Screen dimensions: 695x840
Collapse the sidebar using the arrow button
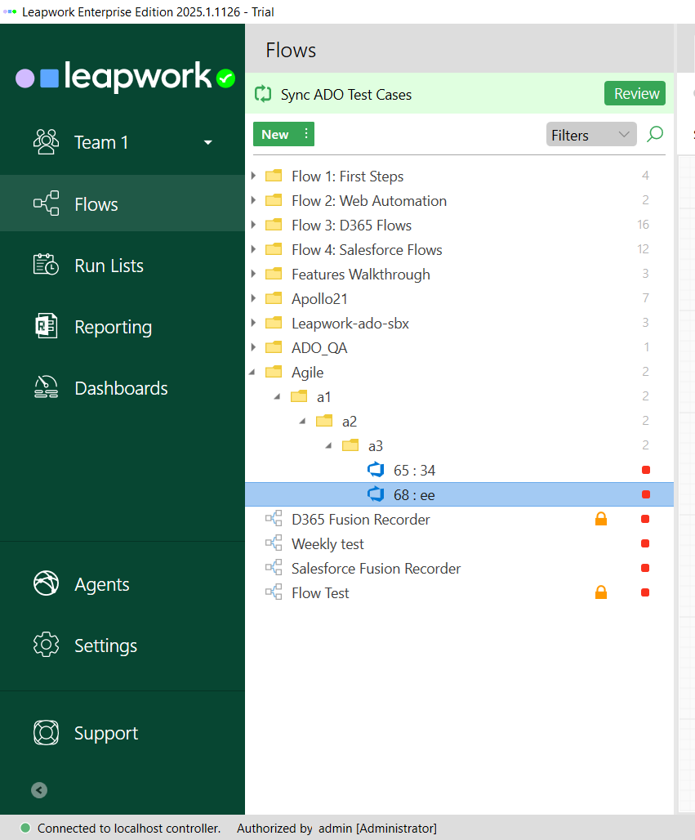[x=38, y=789]
